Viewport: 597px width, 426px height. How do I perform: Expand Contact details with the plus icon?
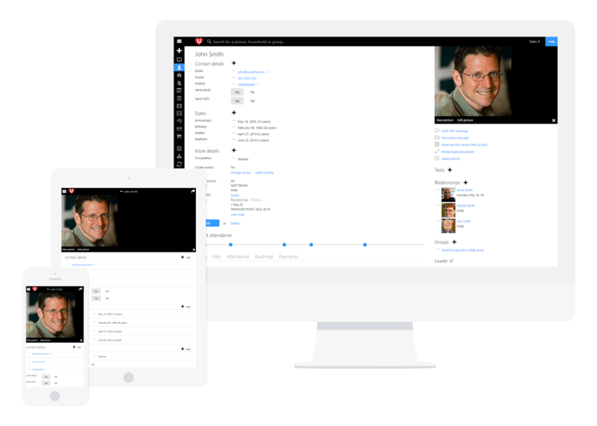(x=234, y=63)
